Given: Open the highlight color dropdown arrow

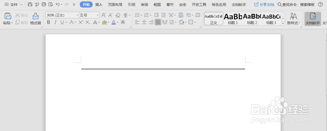Looking at the screenshot, I should click(x=109, y=22).
